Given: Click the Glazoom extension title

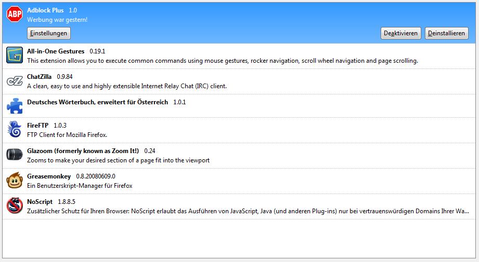Looking at the screenshot, I should point(83,151).
